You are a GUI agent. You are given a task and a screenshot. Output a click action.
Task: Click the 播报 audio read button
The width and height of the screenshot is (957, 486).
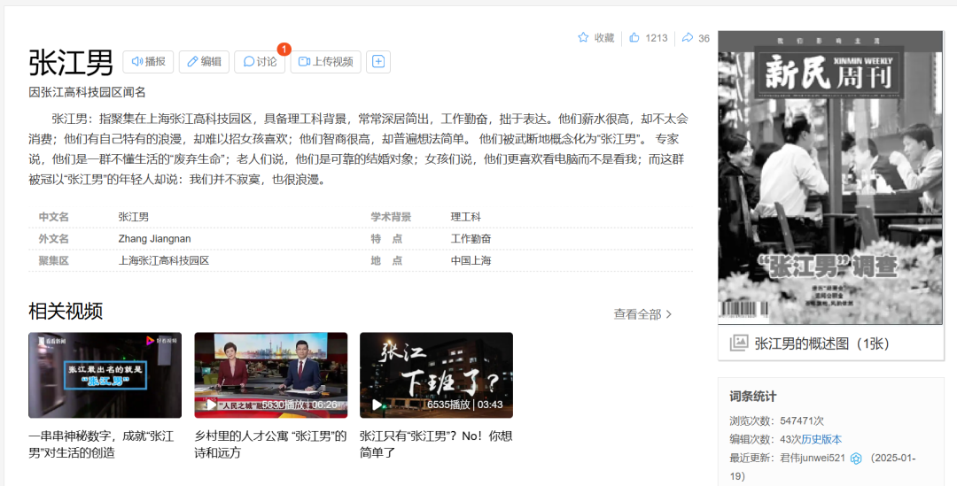(x=148, y=62)
